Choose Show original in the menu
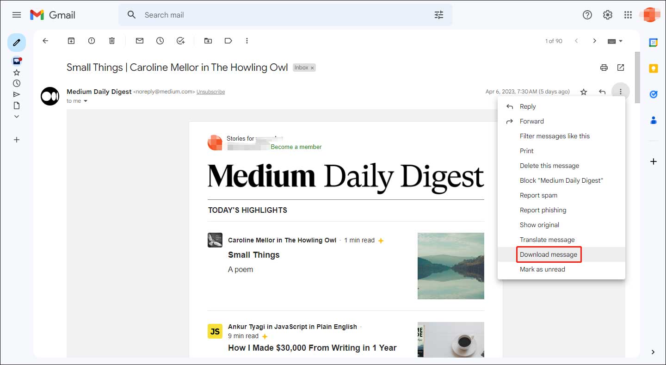The height and width of the screenshot is (365, 666). 539,225
